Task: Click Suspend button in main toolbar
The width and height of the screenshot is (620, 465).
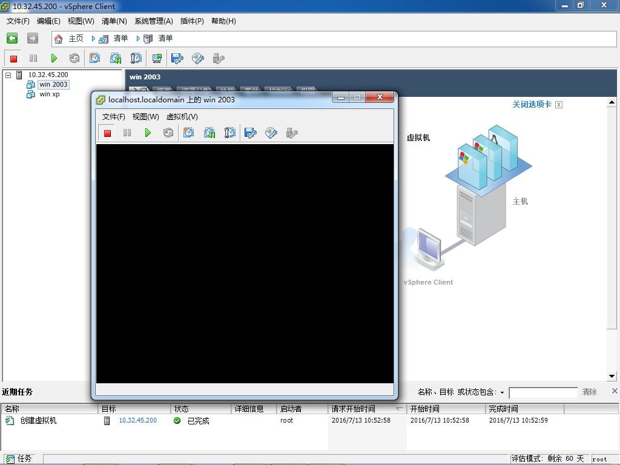Action: (x=33, y=59)
